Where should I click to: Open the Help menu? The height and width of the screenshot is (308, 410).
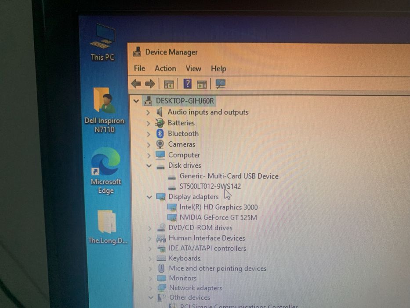click(218, 69)
